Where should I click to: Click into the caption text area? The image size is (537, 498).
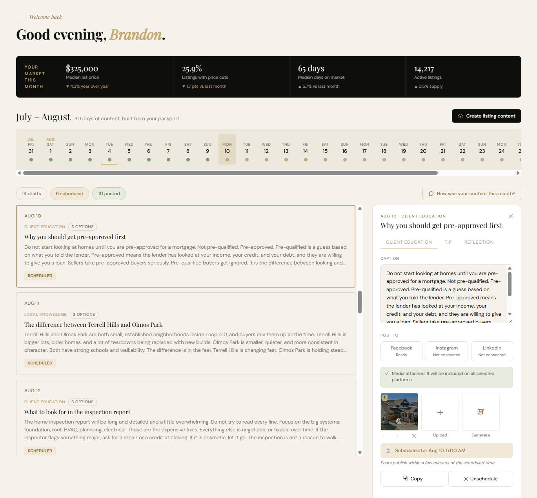443,294
